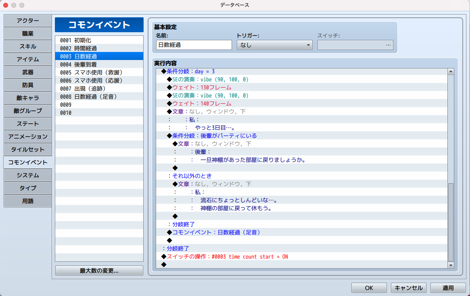470x296 pixels.
Task: Select common event 0004 後輩到着
Action: pyautogui.click(x=99, y=64)
